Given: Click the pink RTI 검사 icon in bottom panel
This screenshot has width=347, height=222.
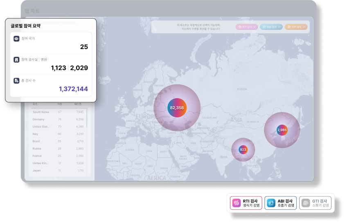Looking at the screenshot, I should [x=237, y=203].
